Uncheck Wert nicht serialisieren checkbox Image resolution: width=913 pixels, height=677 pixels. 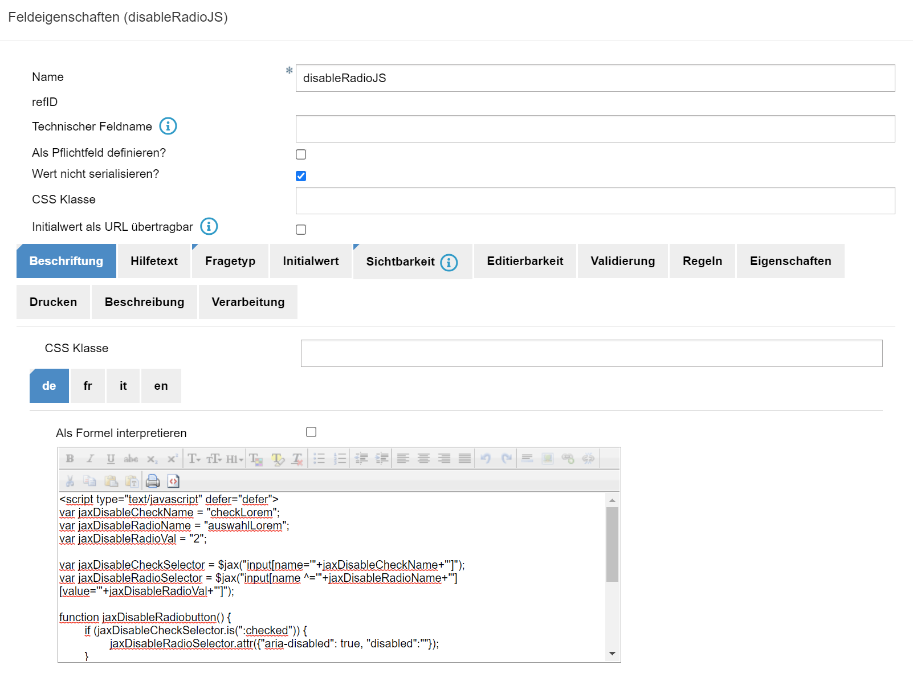click(301, 176)
